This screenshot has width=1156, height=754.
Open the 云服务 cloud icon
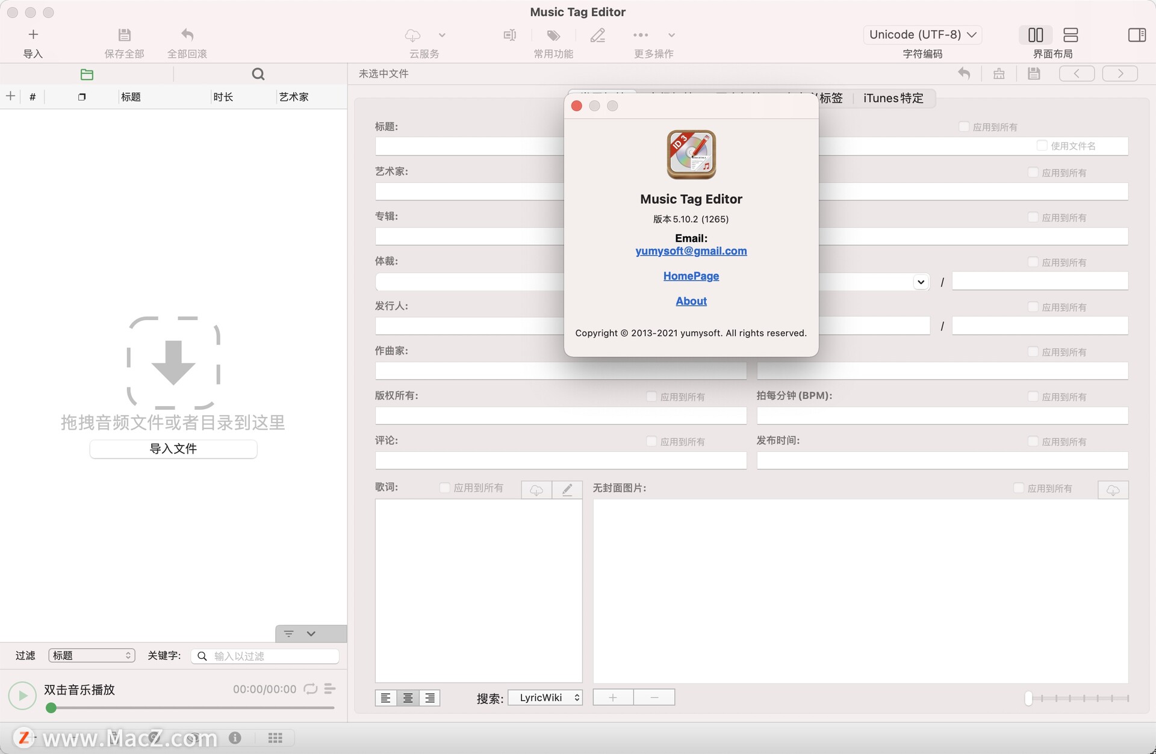[413, 35]
